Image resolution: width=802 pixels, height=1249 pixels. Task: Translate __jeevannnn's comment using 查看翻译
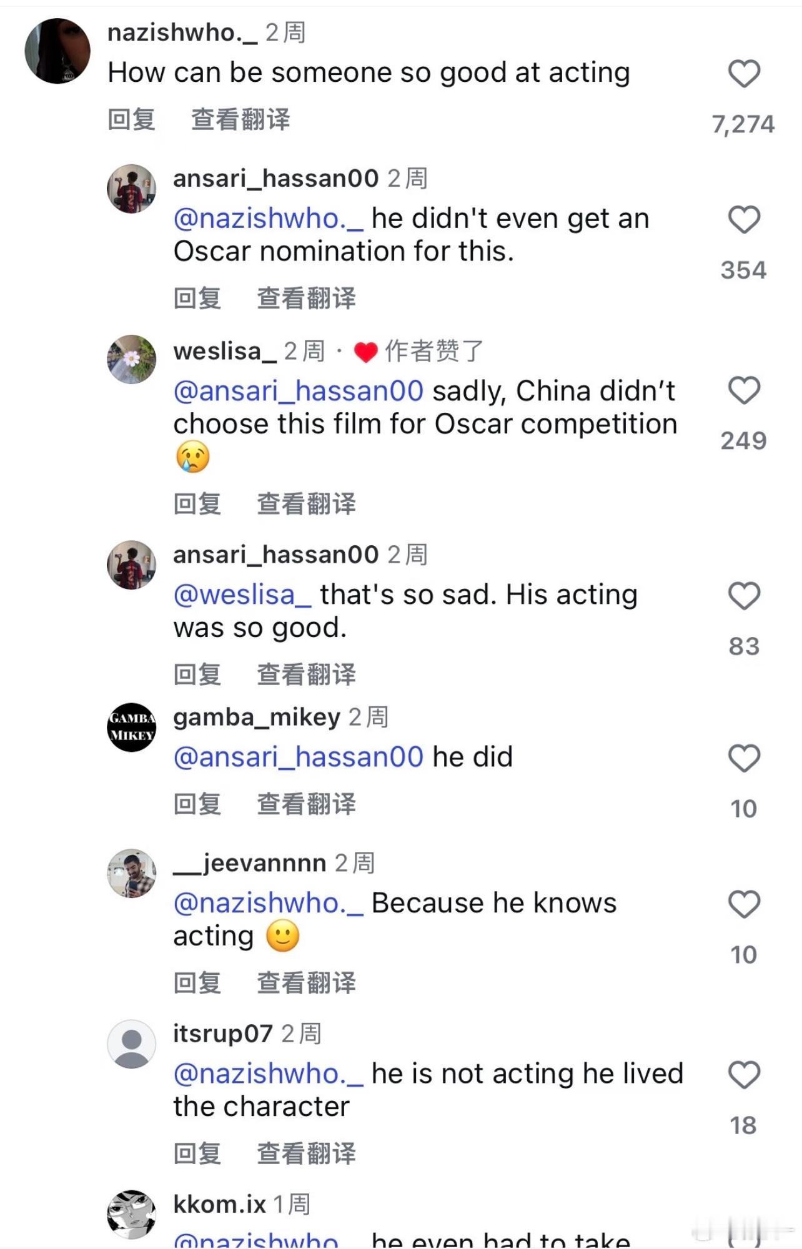(x=306, y=982)
